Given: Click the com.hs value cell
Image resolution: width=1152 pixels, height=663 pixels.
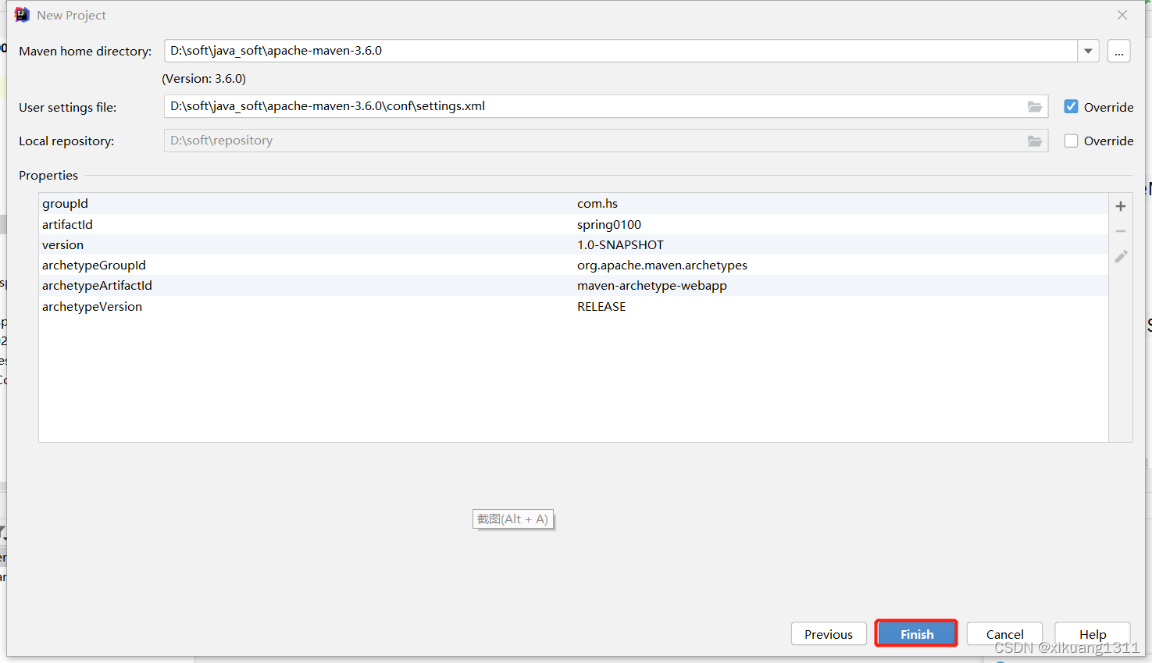Looking at the screenshot, I should pos(597,204).
